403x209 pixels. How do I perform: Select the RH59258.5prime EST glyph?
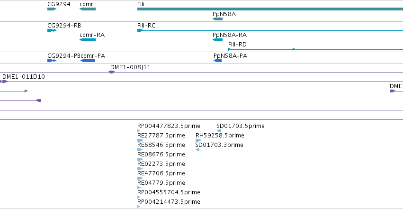(198, 140)
